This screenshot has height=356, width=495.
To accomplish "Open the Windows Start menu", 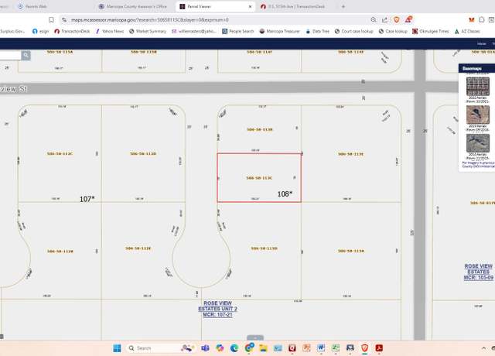I will (117, 348).
